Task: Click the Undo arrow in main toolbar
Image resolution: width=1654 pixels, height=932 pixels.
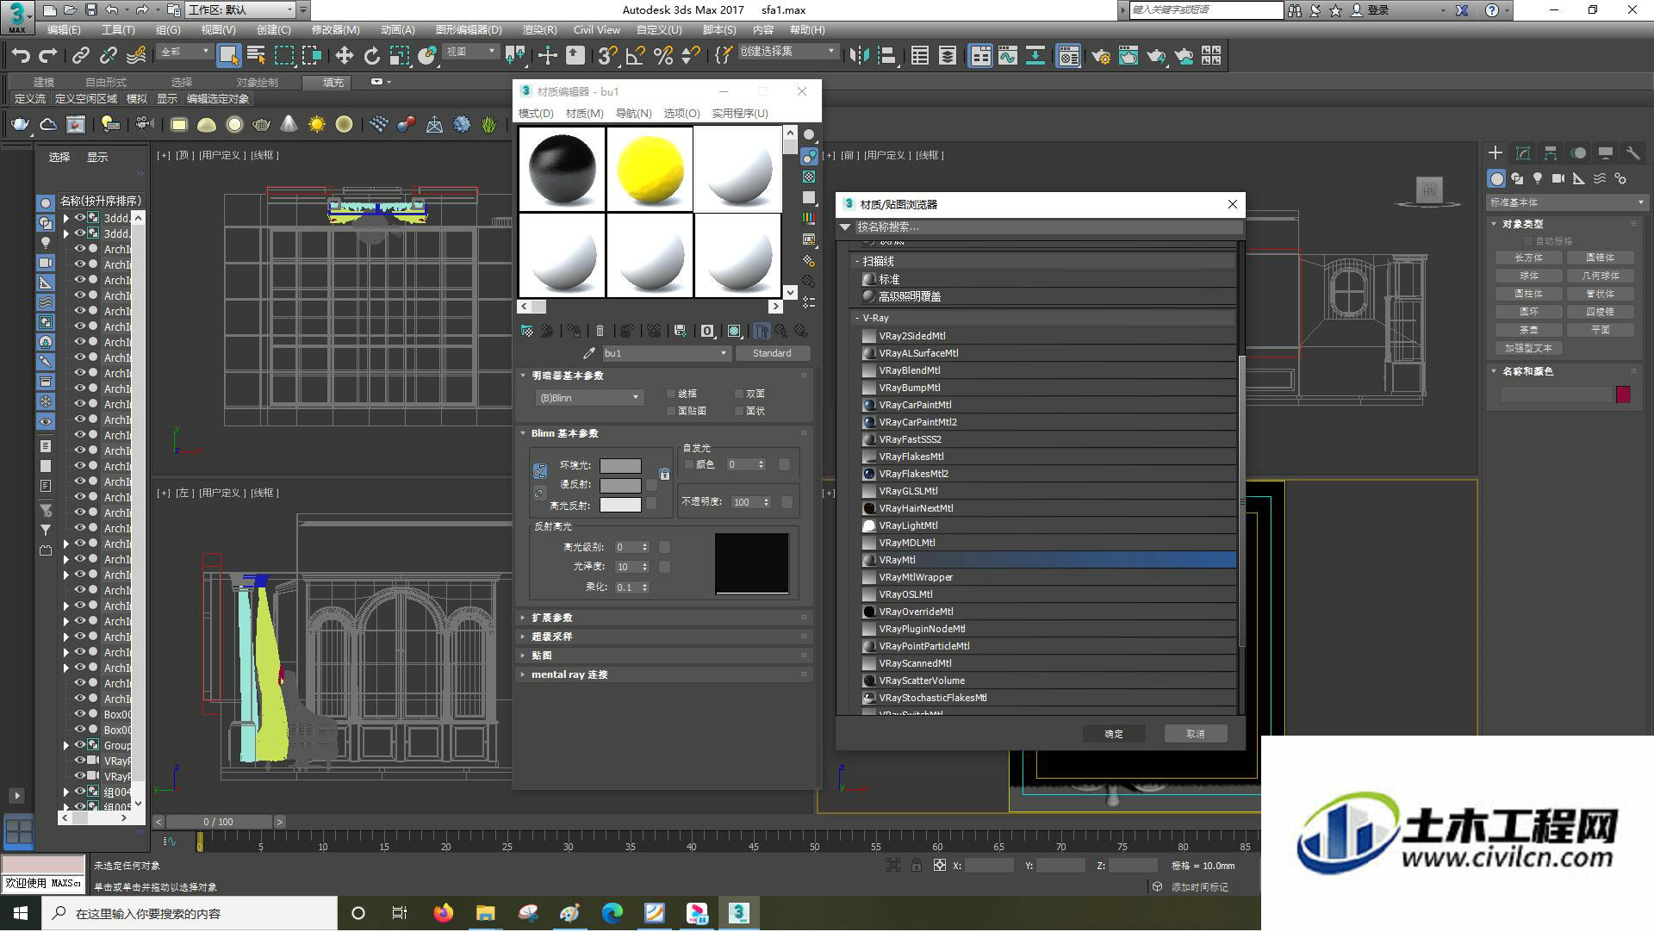Action: (20, 56)
